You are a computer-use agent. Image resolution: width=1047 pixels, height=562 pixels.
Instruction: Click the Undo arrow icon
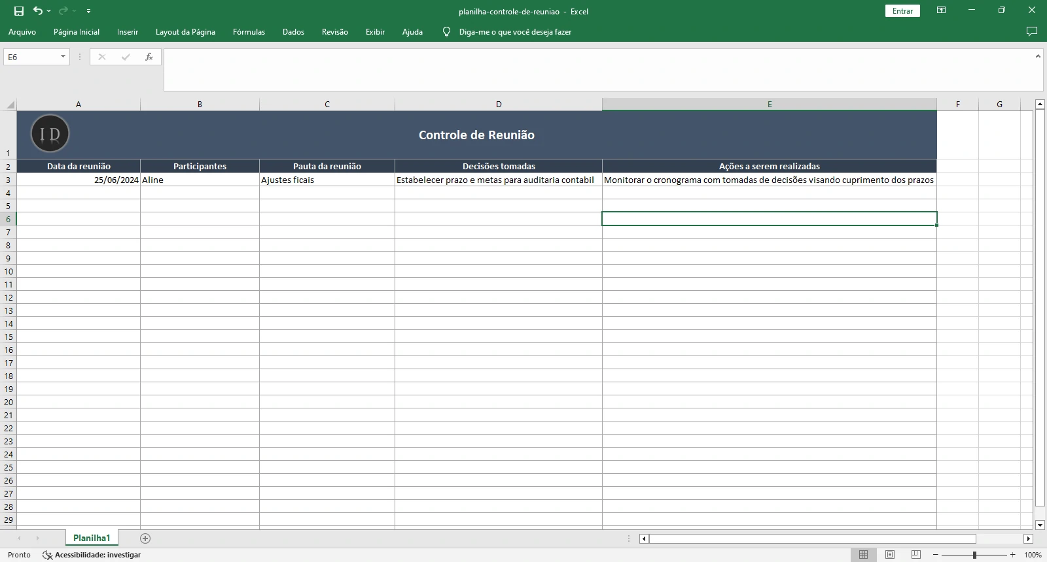coord(38,11)
